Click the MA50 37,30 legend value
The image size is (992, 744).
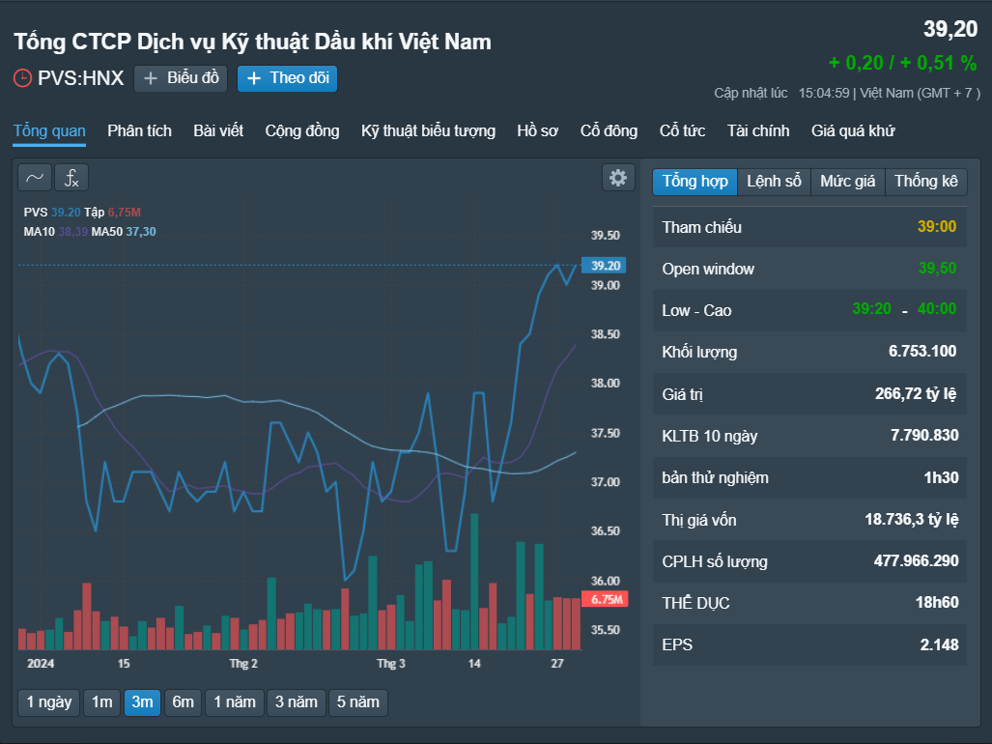(x=140, y=232)
